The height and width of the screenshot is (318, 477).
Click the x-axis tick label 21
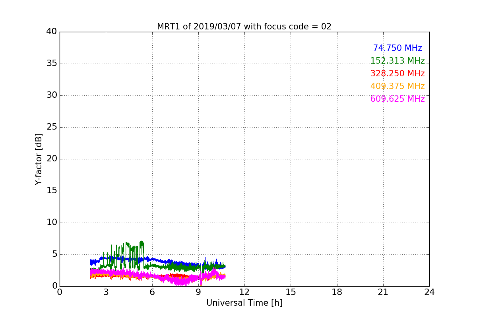(x=383, y=292)
